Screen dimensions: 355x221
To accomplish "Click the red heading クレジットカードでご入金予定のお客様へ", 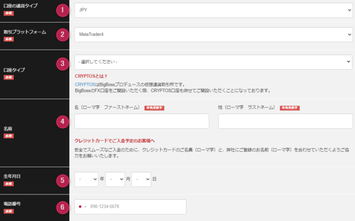I will [115, 141].
